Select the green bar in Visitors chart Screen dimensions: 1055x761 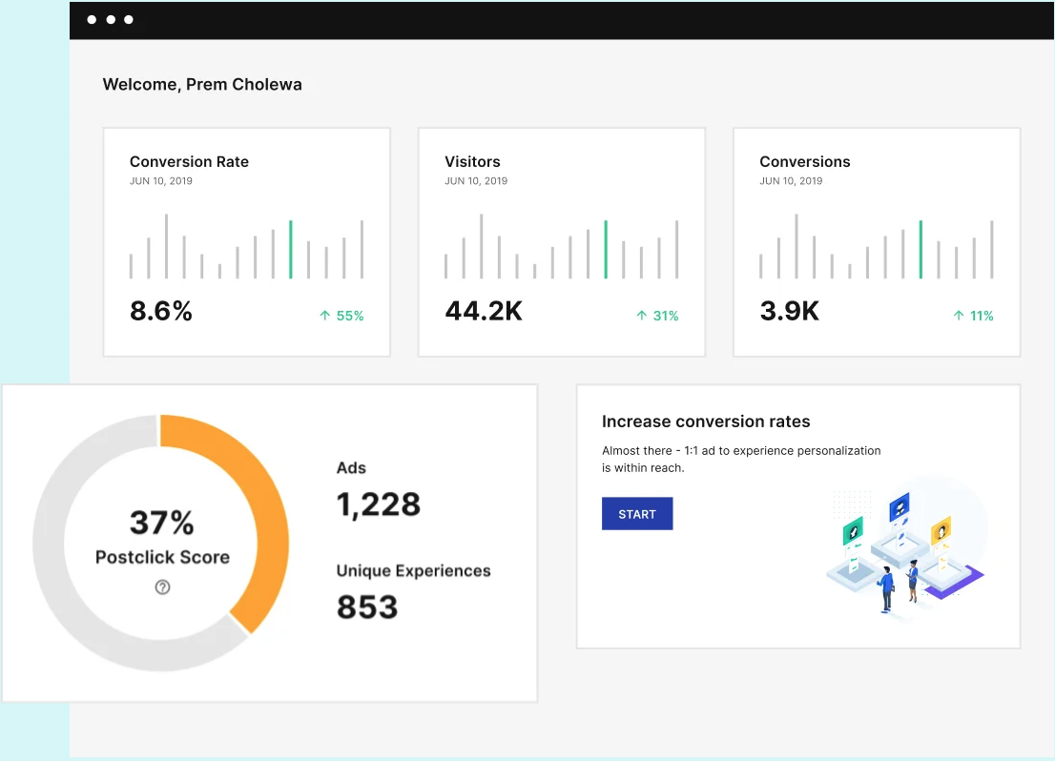606,249
